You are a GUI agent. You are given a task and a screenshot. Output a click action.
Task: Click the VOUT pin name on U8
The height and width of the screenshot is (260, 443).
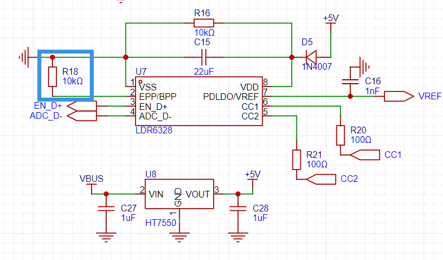tap(198, 194)
